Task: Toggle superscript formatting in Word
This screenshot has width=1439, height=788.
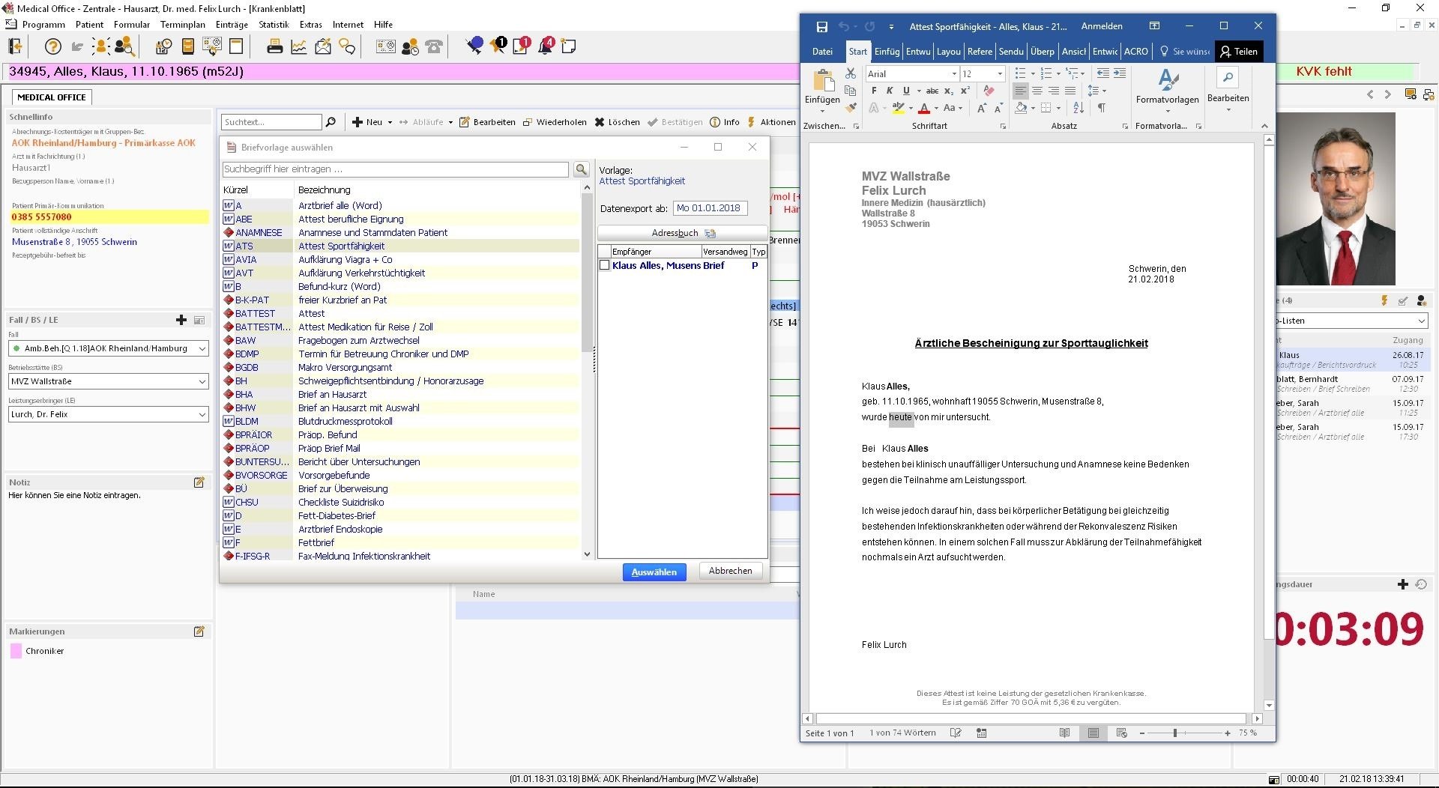Action: 965,91
